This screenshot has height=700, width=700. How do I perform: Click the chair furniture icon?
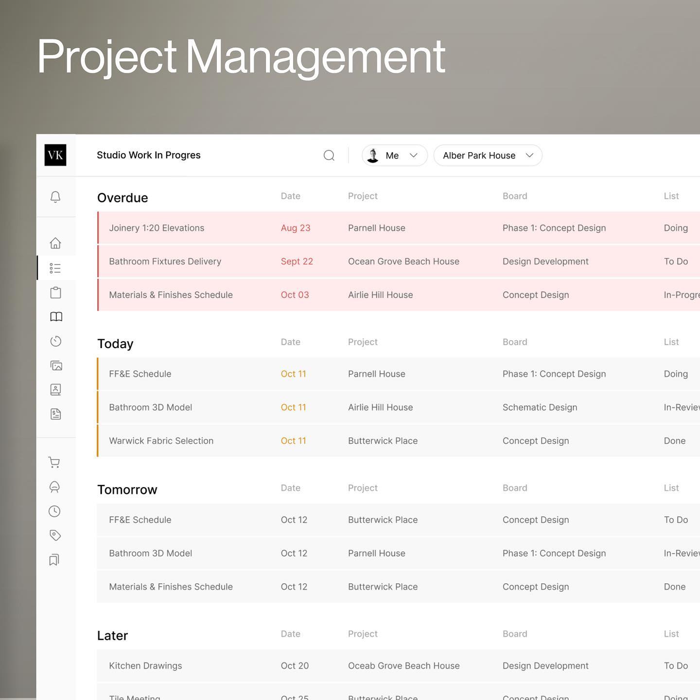pyautogui.click(x=54, y=487)
